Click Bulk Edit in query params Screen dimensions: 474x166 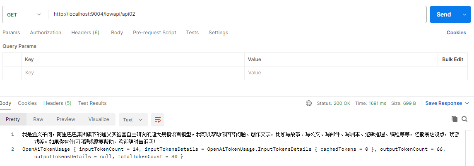[x=452, y=59]
